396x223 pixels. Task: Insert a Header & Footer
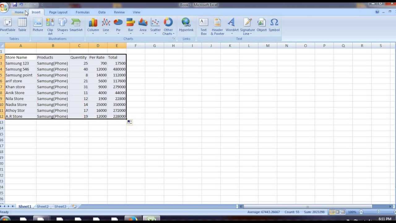coord(217,26)
